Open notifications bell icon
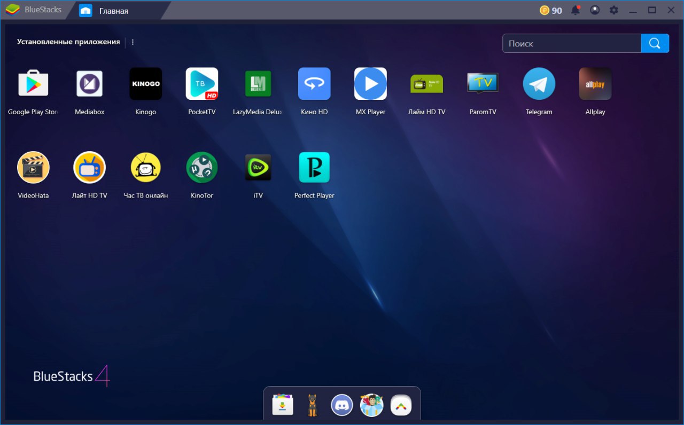The height and width of the screenshot is (425, 684). coord(576,10)
